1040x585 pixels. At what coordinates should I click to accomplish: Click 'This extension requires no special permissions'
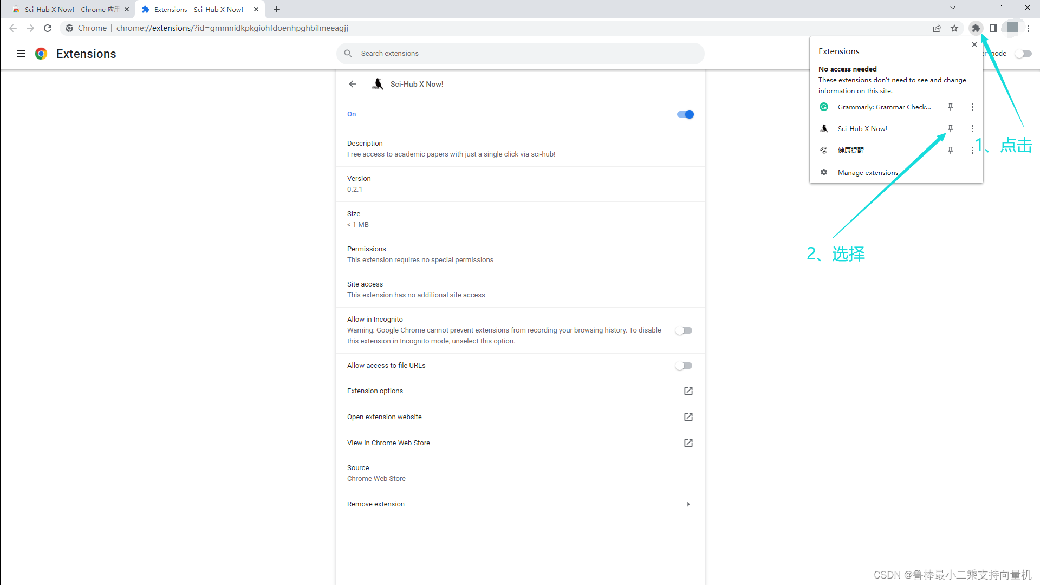[x=420, y=260]
